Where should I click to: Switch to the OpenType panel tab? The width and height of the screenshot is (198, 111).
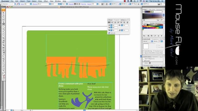click(123, 20)
